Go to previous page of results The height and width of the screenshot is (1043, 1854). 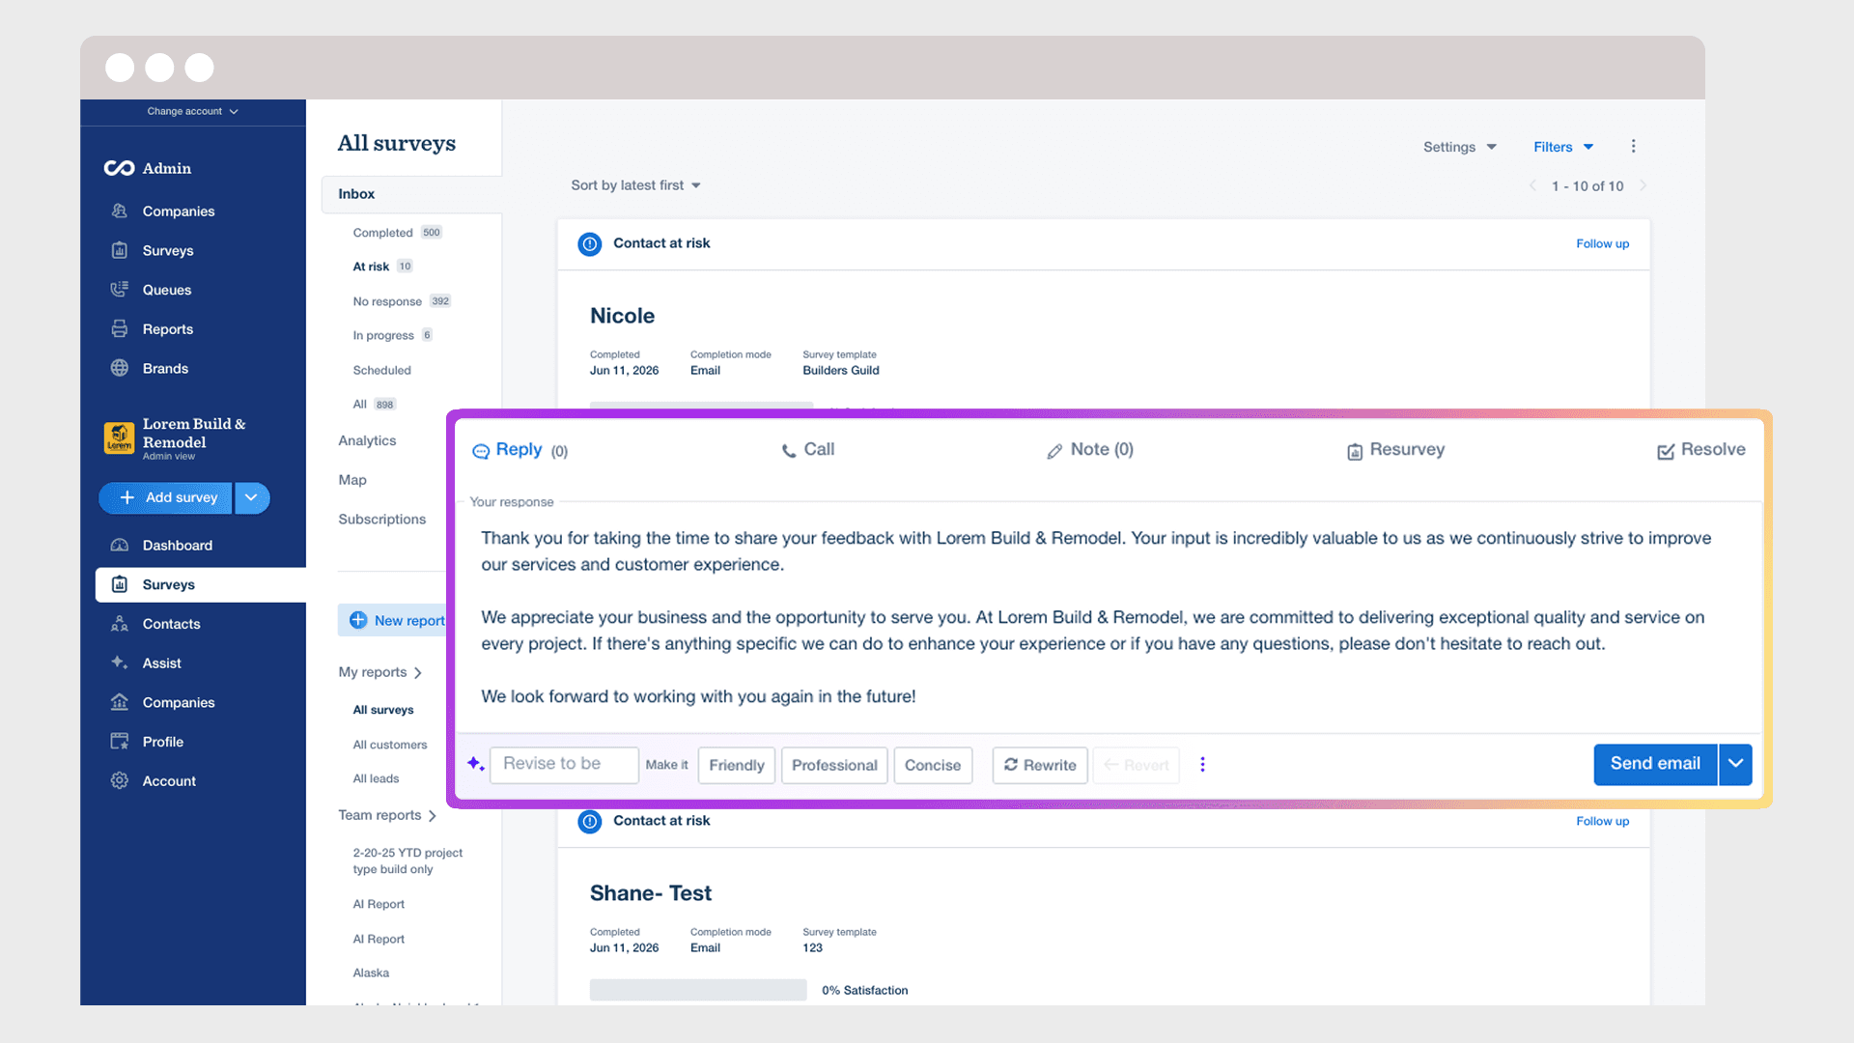pos(1532,185)
